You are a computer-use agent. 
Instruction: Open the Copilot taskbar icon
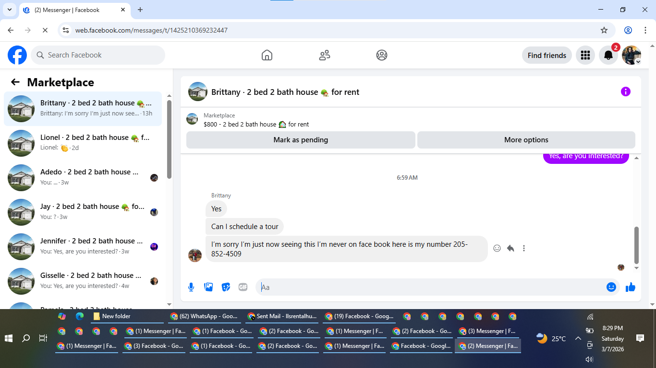tap(62, 316)
